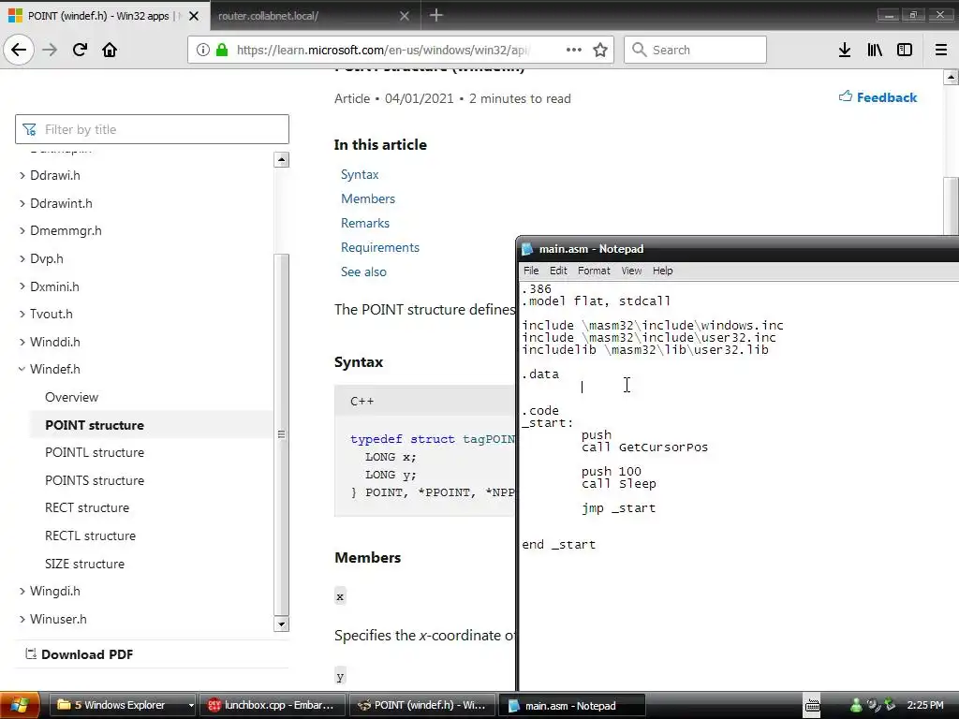
Task: Click the POINT (windef.h) taskbar button
Action: 422,705
